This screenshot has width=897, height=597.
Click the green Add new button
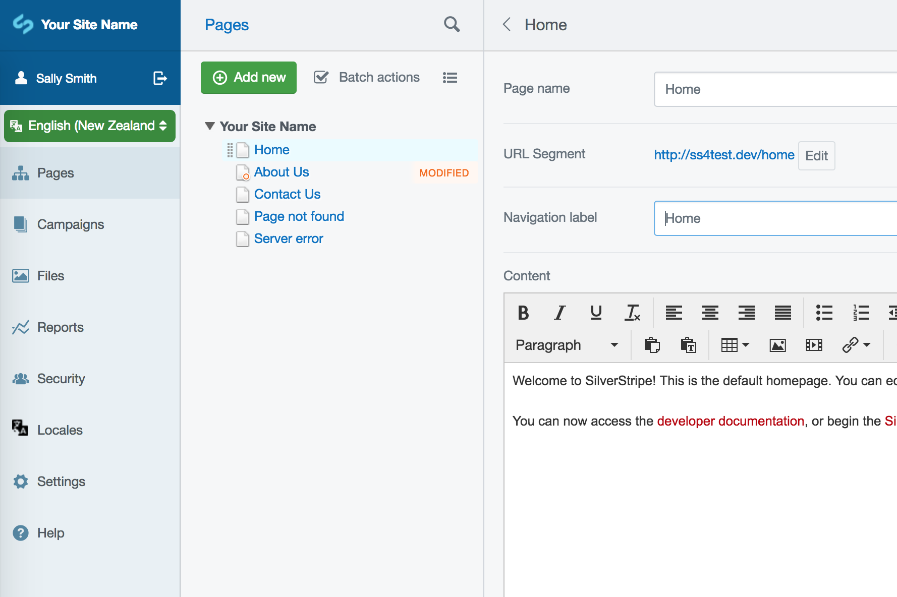249,77
